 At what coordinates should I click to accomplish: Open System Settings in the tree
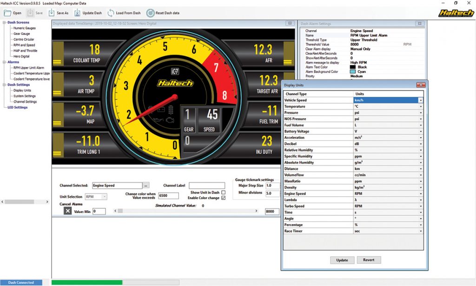pyautogui.click(x=25, y=96)
